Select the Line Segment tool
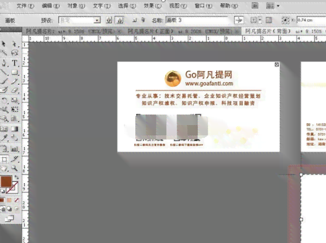The height and width of the screenshot is (243, 326). click(x=4, y=72)
